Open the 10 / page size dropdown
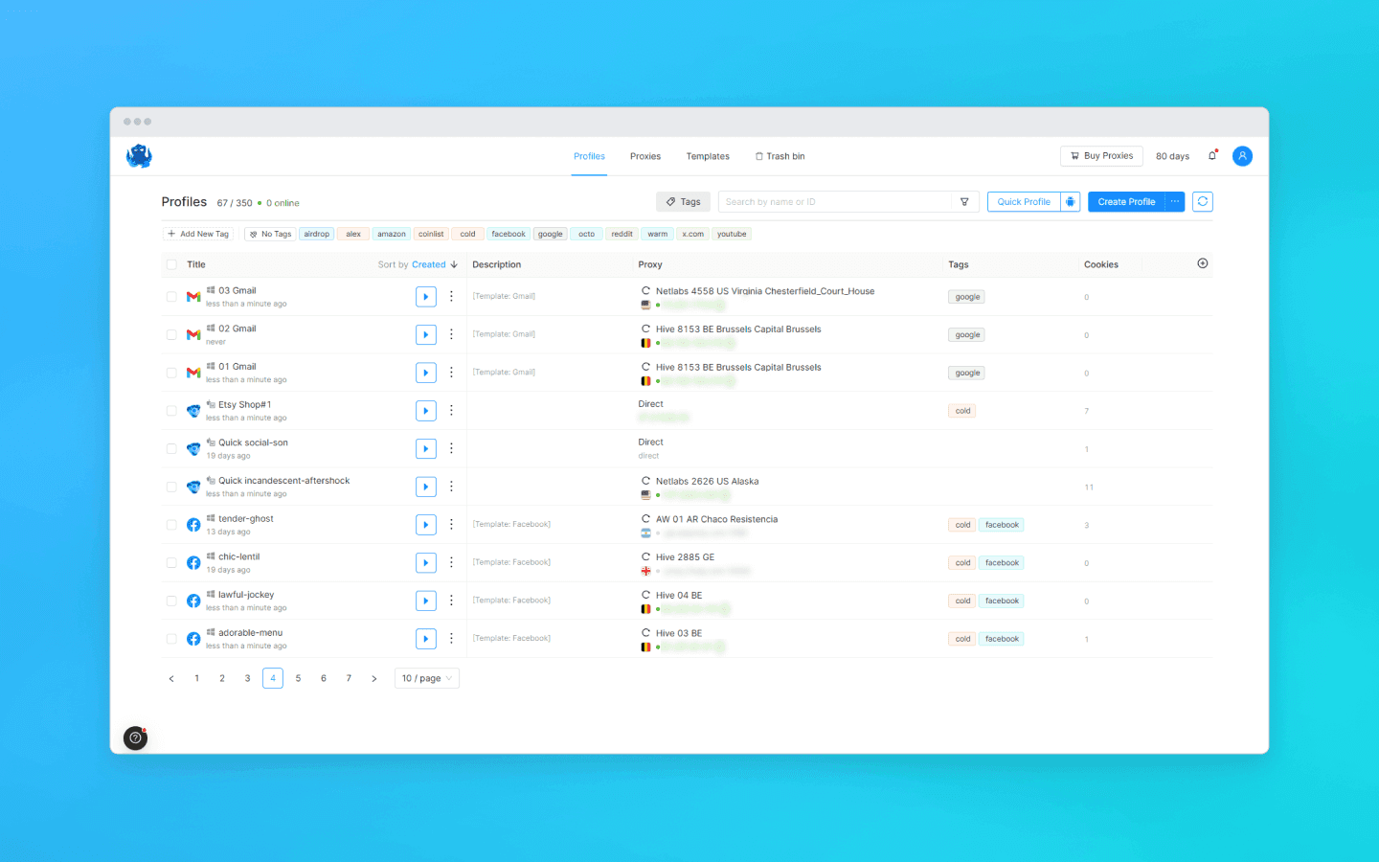Screen dimensions: 1379x862 [427, 678]
